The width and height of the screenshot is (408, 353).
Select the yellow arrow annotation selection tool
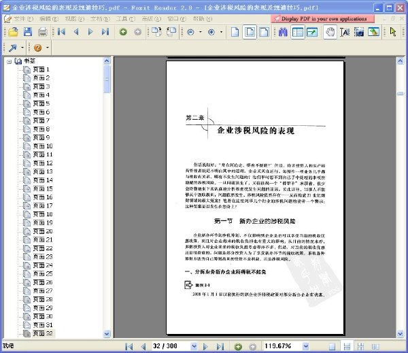pyautogui.click(x=393, y=32)
